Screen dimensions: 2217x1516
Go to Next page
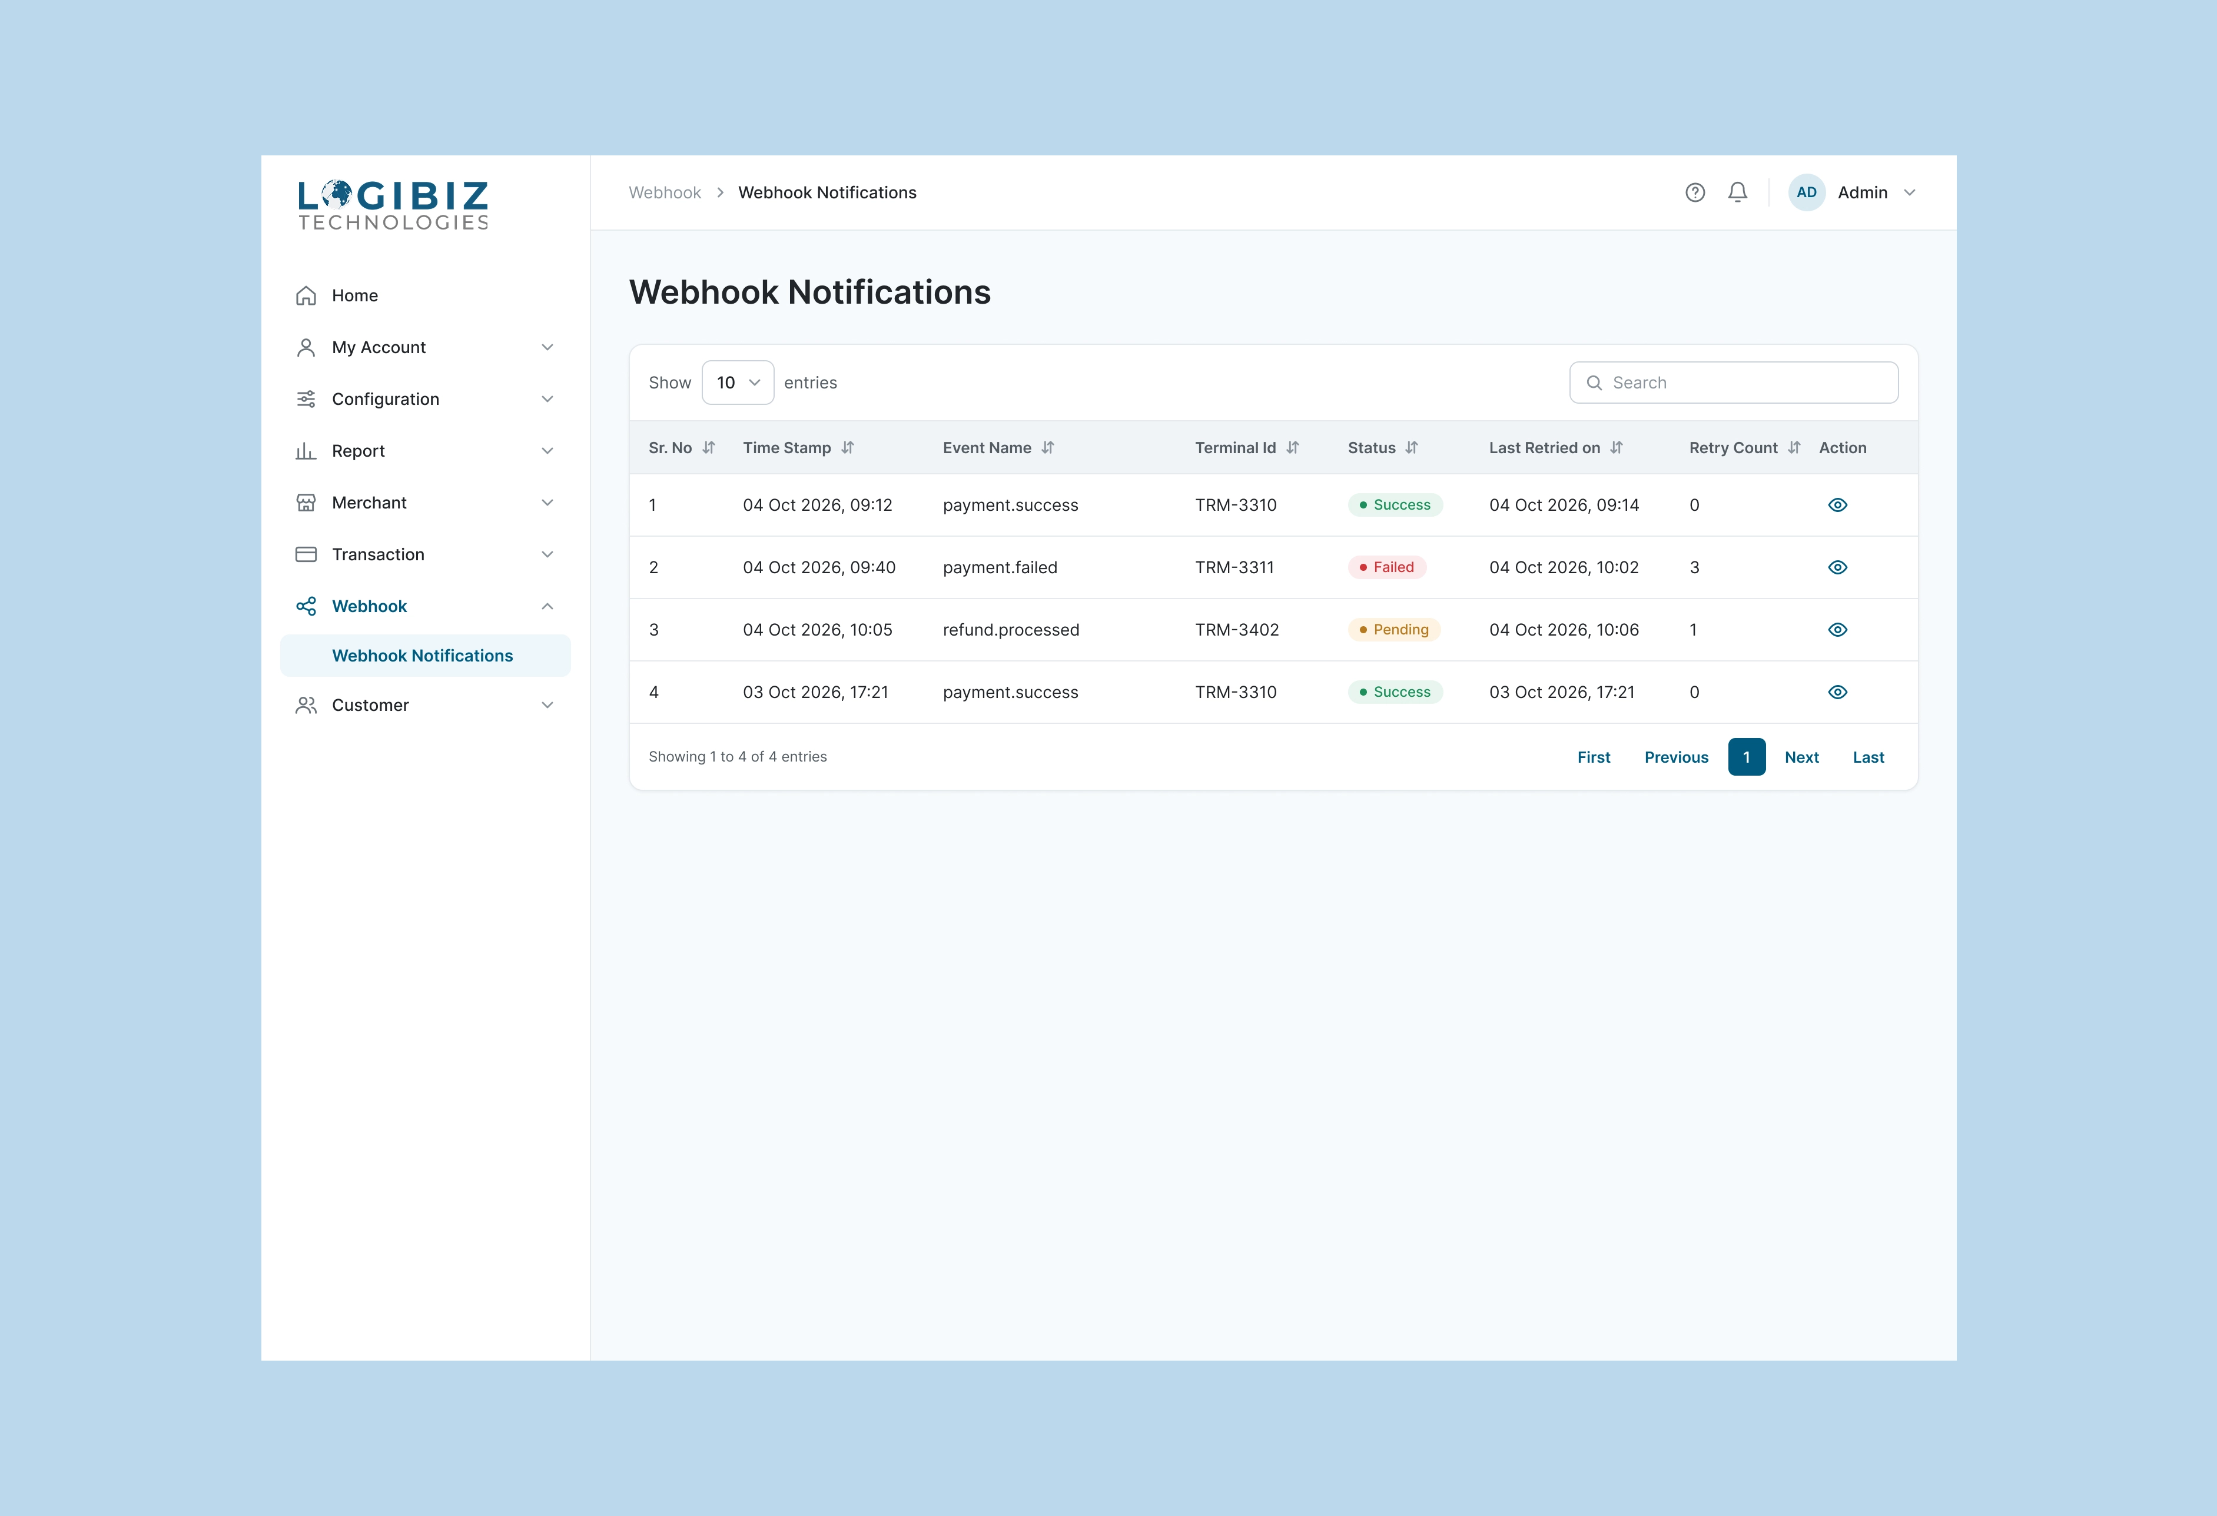point(1801,757)
